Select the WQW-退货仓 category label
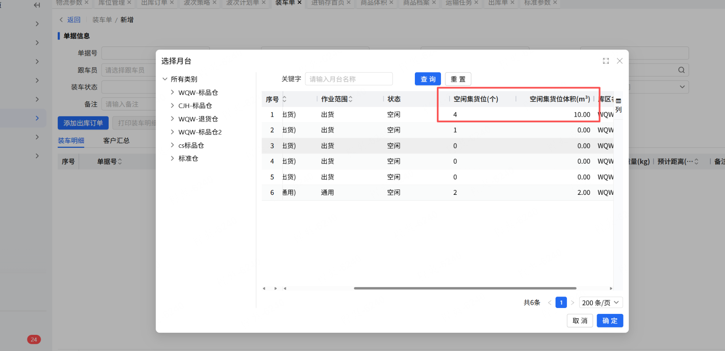This screenshot has width=725, height=351. point(198,119)
